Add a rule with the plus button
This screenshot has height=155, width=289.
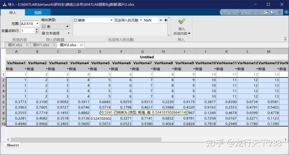(165, 20)
